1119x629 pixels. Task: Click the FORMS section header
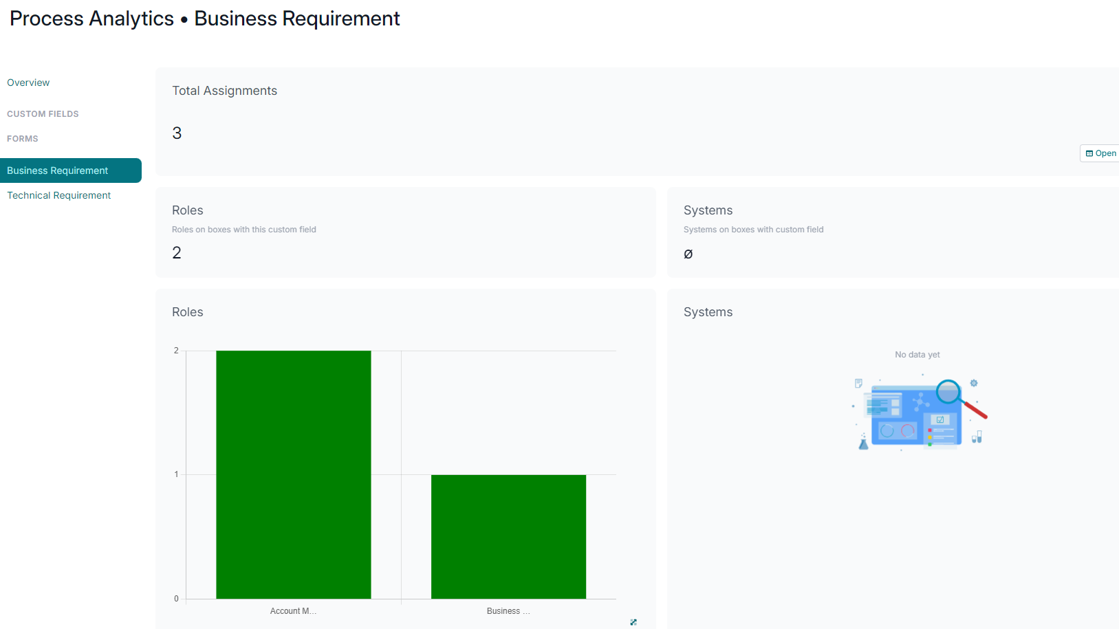click(23, 139)
